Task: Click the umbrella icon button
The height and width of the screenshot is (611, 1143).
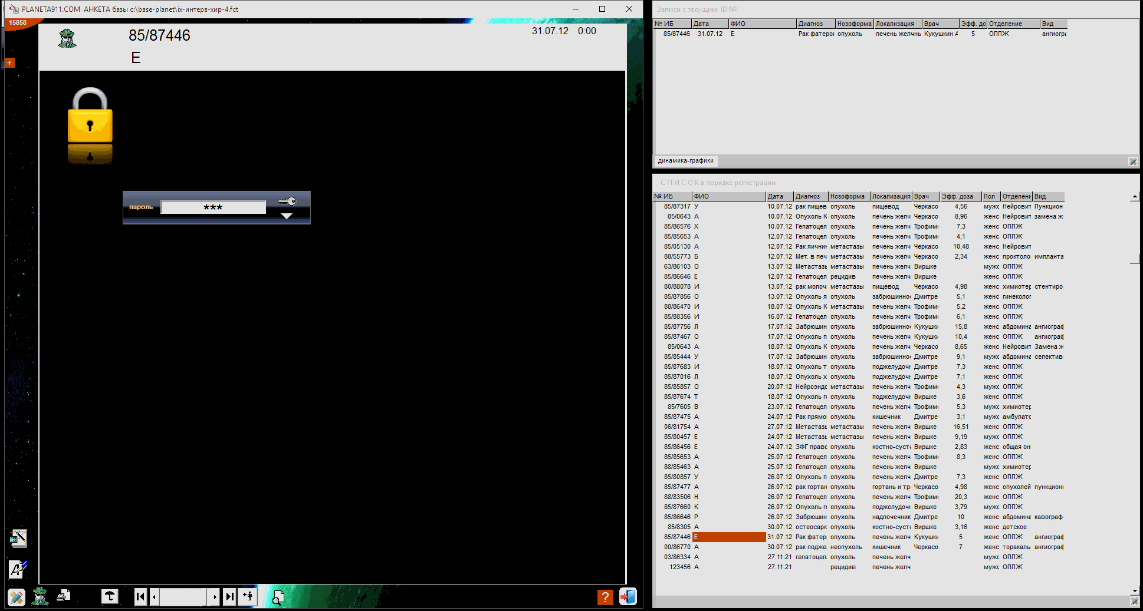Action: [110, 596]
